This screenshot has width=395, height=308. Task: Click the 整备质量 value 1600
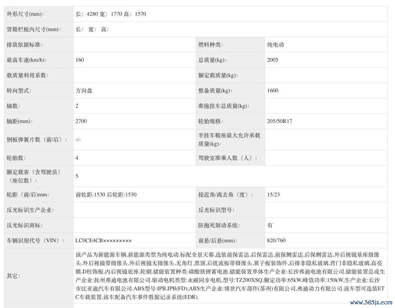(x=272, y=91)
